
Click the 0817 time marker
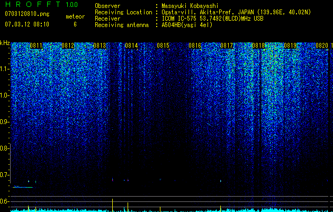(227, 46)
